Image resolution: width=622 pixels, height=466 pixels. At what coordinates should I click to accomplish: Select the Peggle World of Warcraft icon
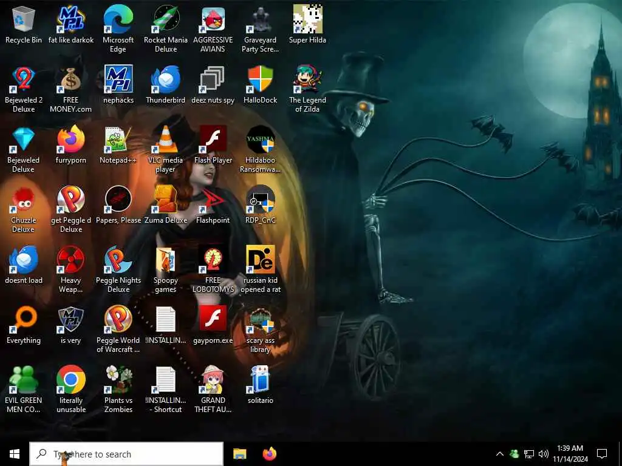click(118, 320)
